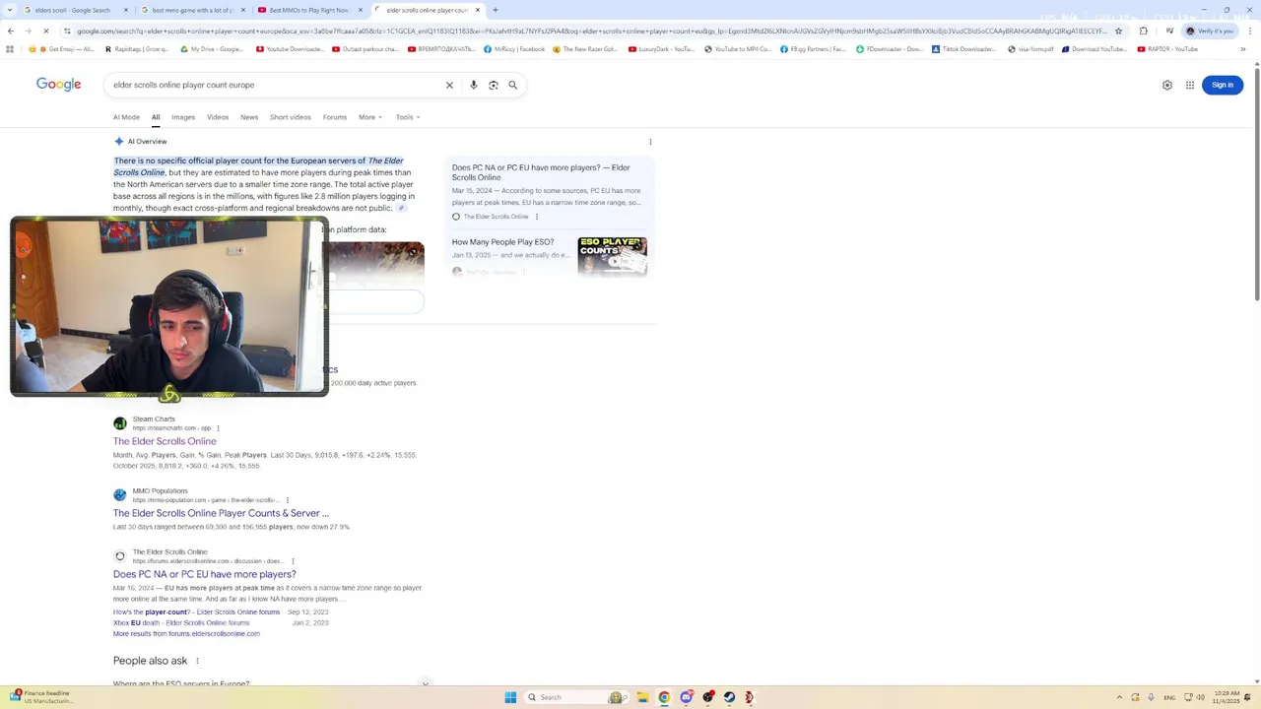Open the ESO Player Counts video thumbnail
Image resolution: width=1261 pixels, height=709 pixels.
[x=613, y=256]
